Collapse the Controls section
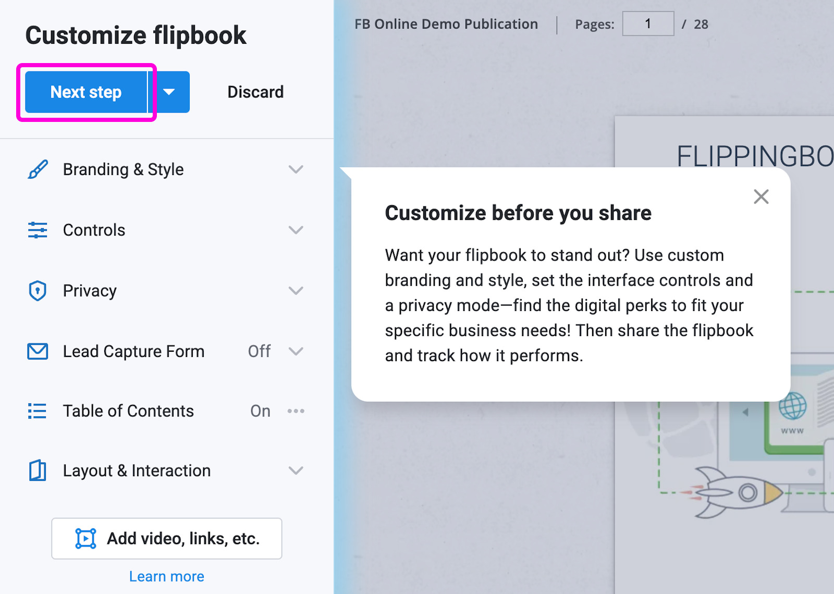Image resolution: width=834 pixels, height=594 pixels. (x=296, y=230)
